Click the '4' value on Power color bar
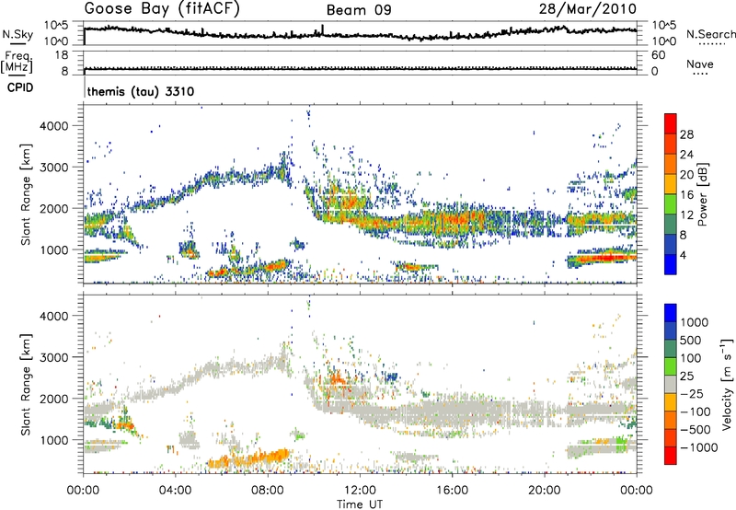Viewport: 736px width, 510px height. coord(684,255)
